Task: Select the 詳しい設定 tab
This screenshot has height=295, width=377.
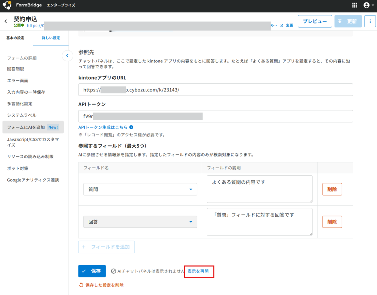Action: click(x=51, y=38)
